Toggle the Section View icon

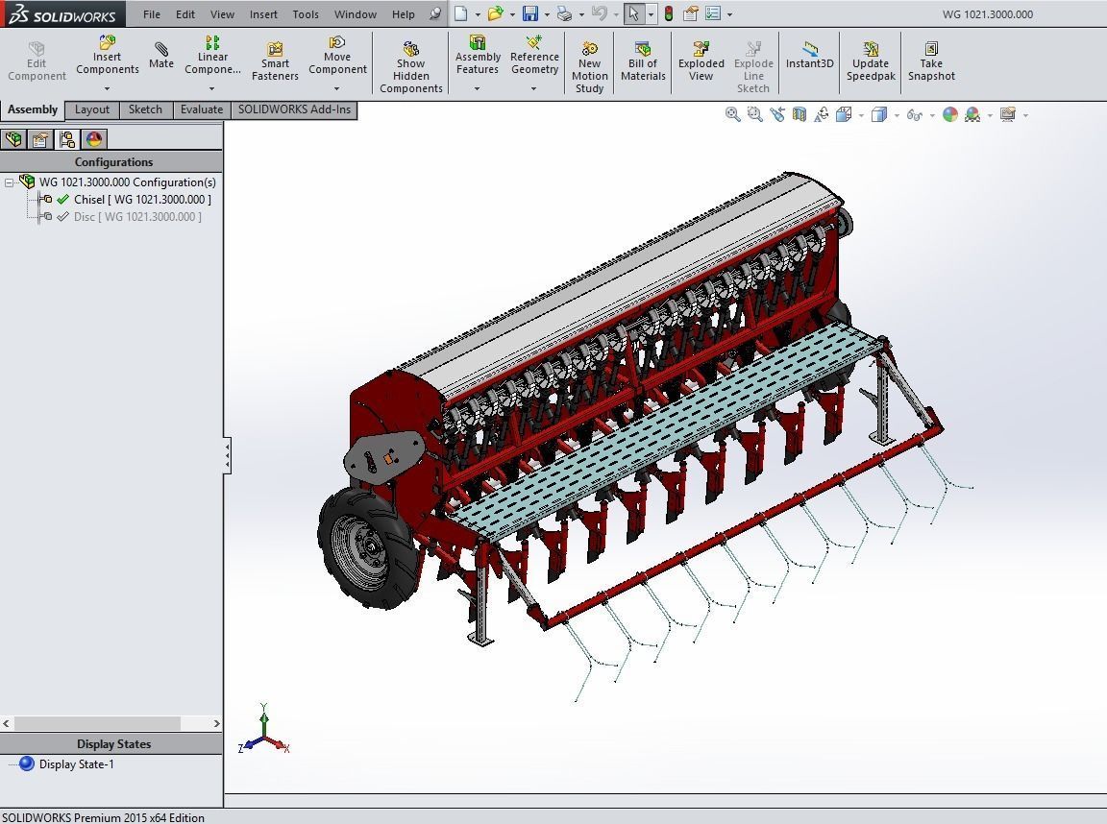799,114
